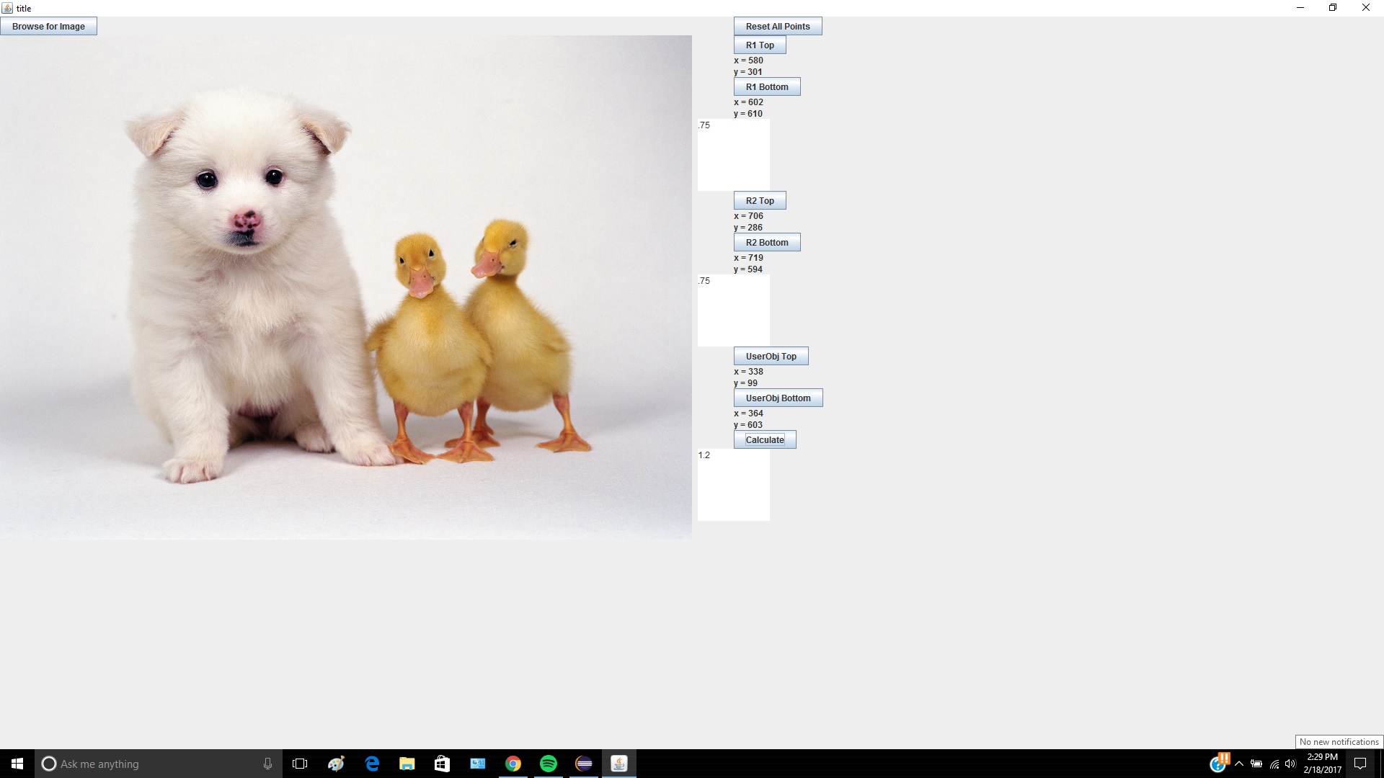Select the running Java app in the taskbar
The image size is (1384, 778).
coord(618,764)
